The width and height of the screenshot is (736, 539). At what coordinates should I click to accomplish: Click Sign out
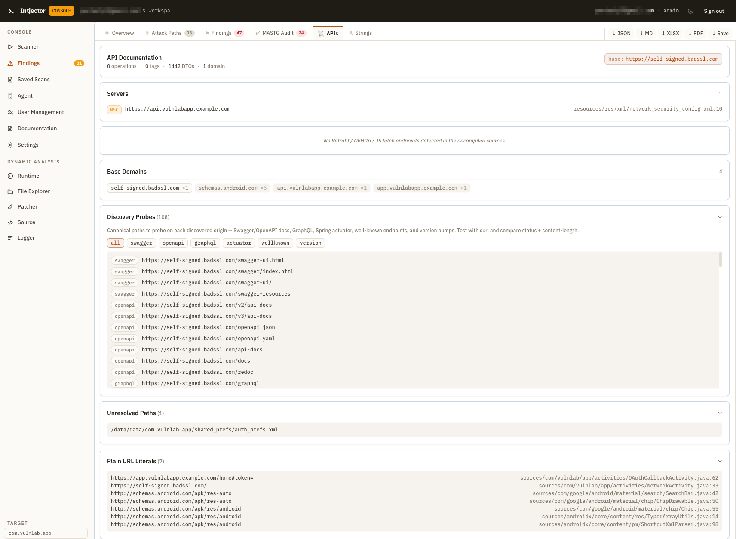pyautogui.click(x=714, y=11)
